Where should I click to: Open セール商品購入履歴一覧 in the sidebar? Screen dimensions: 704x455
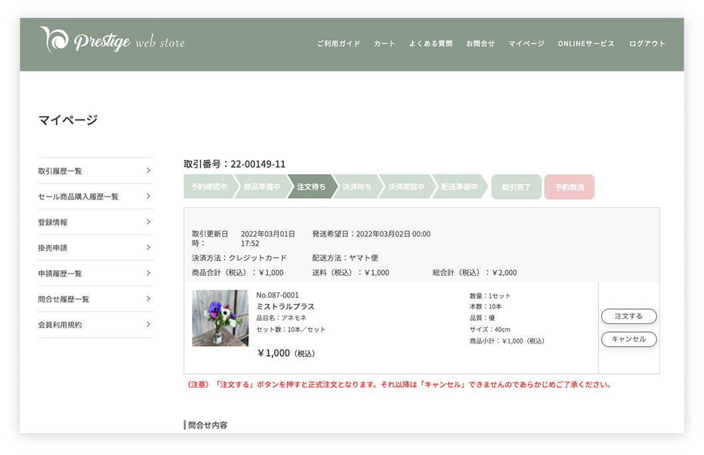[78, 197]
